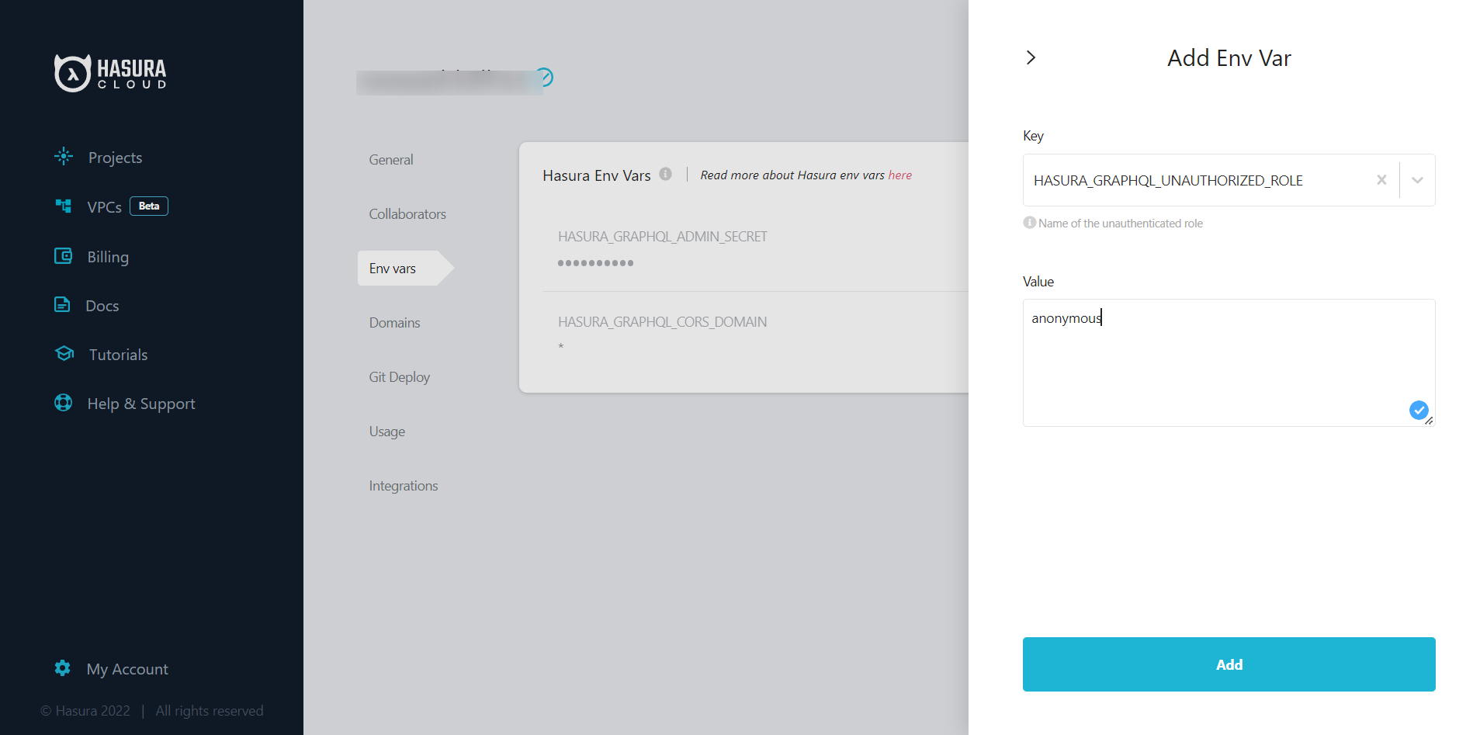Viewport: 1473px width, 735px height.
Task: Click the Billing wallet icon
Action: [64, 255]
